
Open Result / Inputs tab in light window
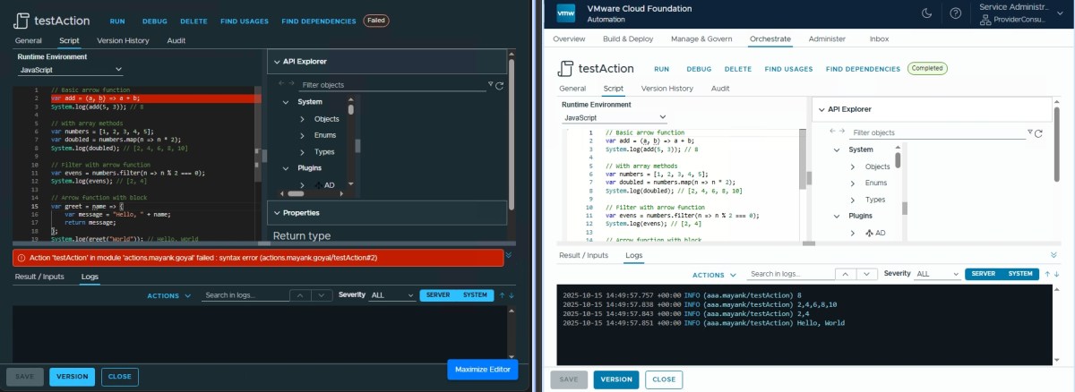[x=583, y=255]
